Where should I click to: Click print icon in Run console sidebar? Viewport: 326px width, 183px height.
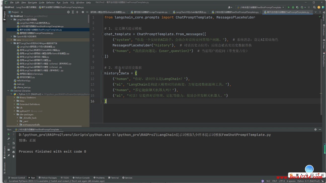tap(14, 152)
